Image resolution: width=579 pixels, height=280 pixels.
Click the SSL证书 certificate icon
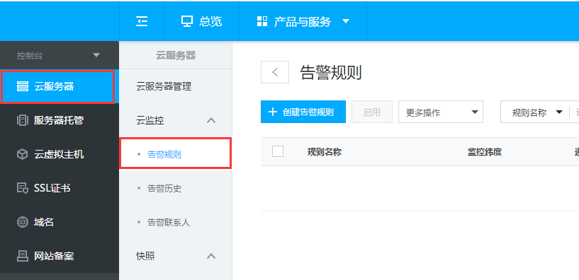coord(23,188)
